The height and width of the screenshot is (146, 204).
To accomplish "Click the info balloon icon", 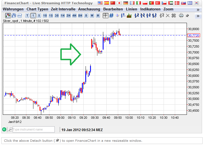I will coord(117,15).
